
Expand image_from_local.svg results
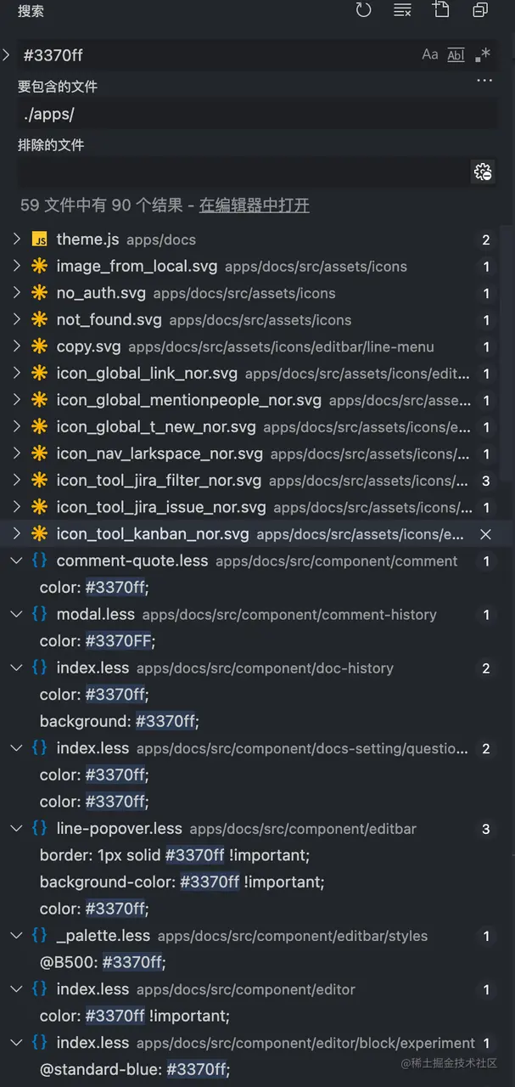coord(16,267)
